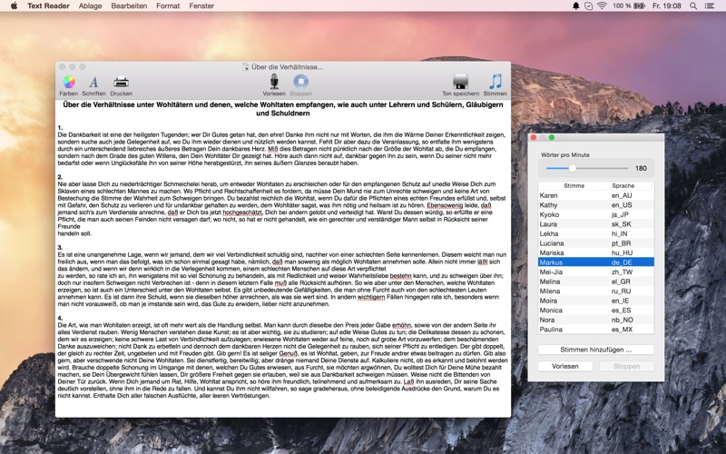Select the Luciana voice row
This screenshot has height=454, width=726.
point(596,243)
